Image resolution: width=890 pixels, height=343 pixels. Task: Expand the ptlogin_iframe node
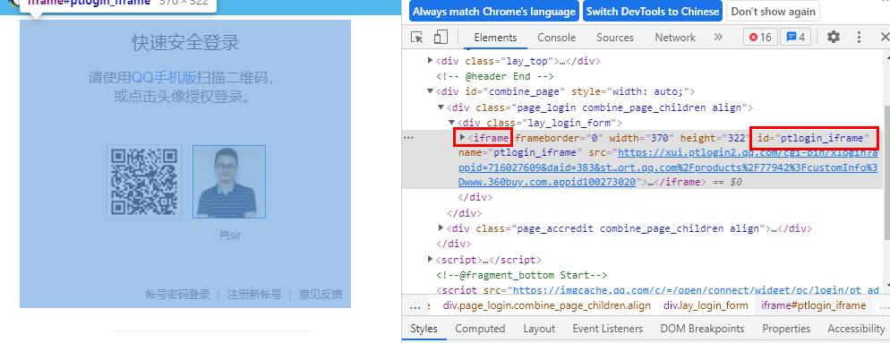(463, 137)
